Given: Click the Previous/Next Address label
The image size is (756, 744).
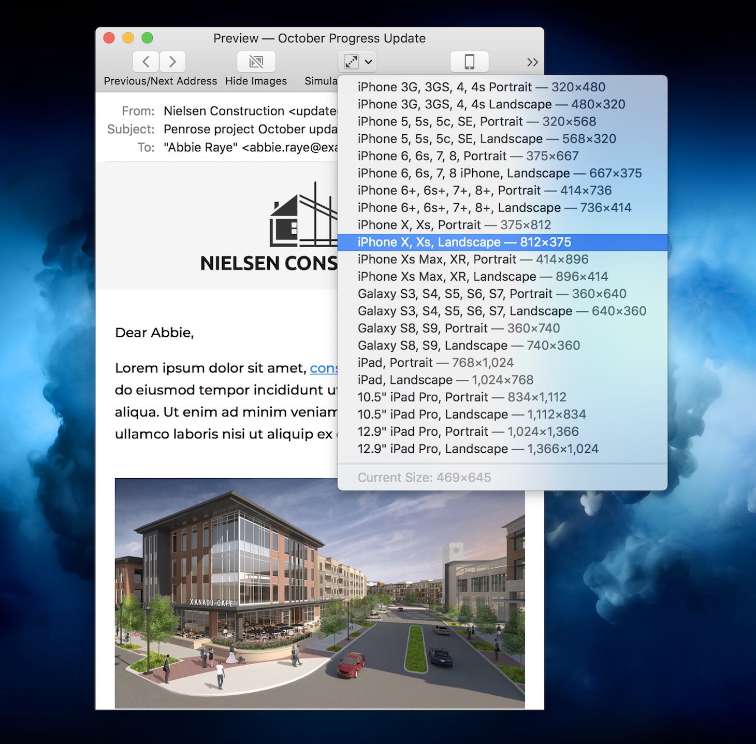Looking at the screenshot, I should 161,81.
